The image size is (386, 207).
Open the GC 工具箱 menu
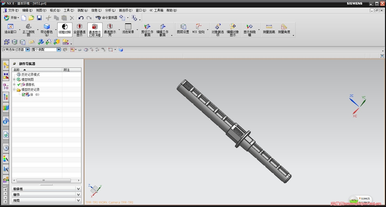[x=156, y=10]
